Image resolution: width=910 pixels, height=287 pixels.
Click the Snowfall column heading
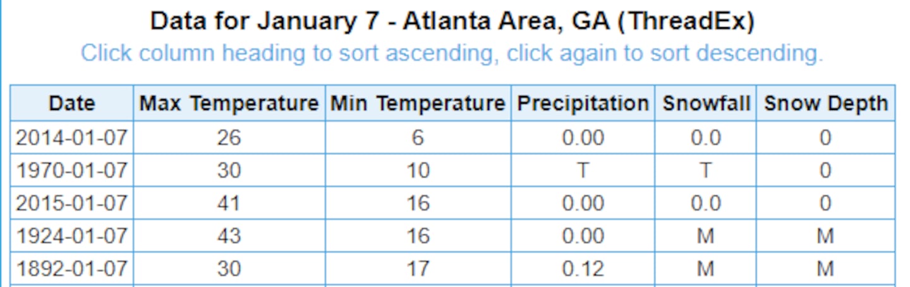[x=706, y=103]
